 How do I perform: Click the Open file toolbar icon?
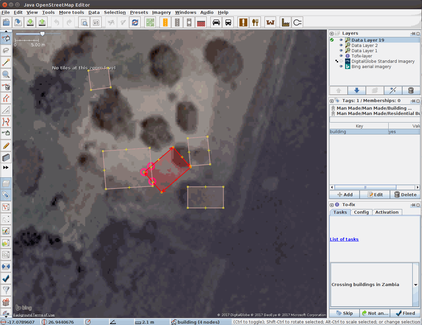[6, 22]
